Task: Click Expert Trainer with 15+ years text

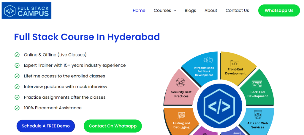Action: (x=75, y=65)
